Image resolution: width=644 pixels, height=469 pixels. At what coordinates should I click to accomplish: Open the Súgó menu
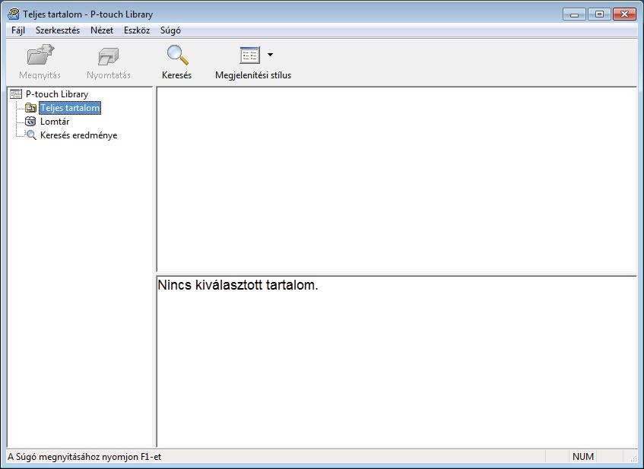[170, 30]
